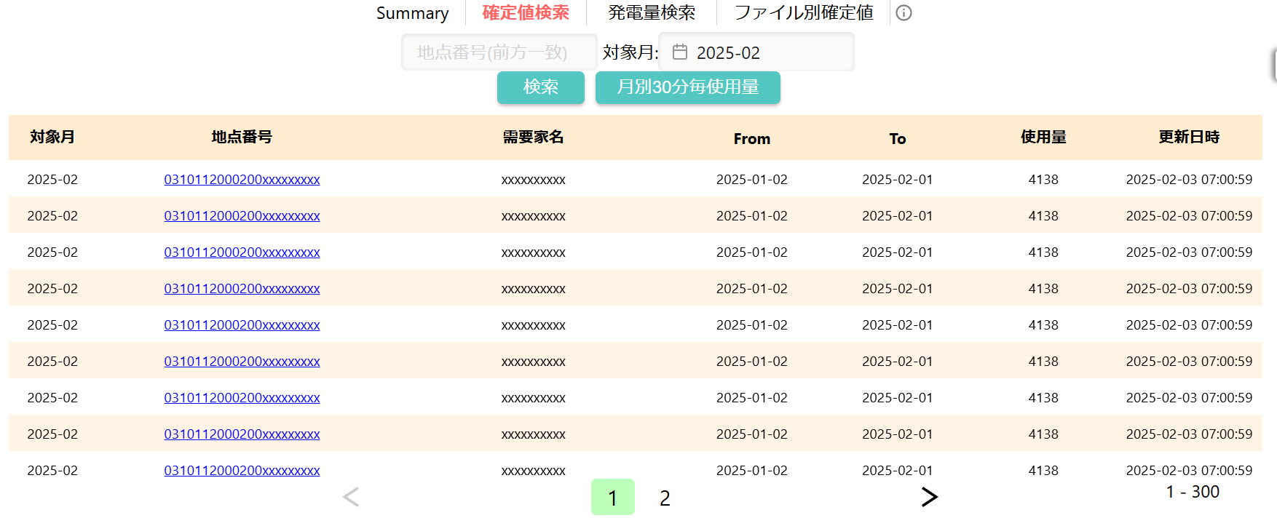Click the 地点番号 column header
The height and width of the screenshot is (518, 1277).
click(x=242, y=137)
